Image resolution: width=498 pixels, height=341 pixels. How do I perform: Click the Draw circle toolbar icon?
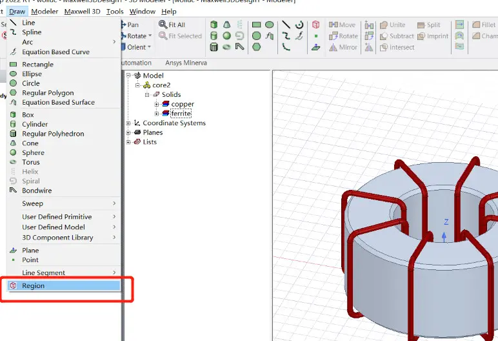[256, 36]
